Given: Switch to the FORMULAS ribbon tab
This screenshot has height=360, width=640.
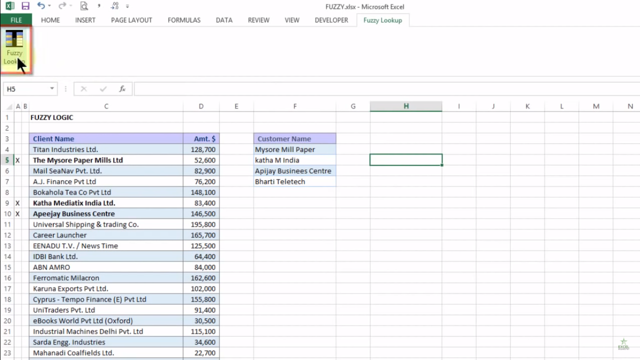Looking at the screenshot, I should coord(184,20).
